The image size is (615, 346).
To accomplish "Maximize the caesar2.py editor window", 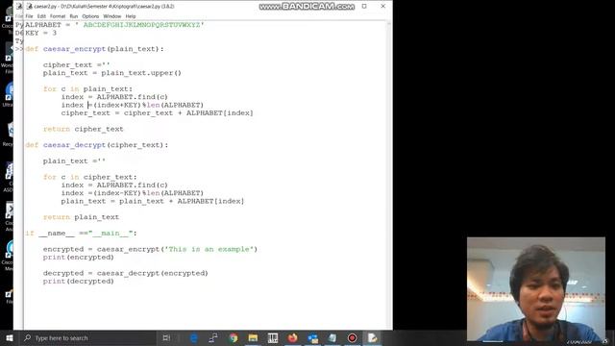I will click(364, 7).
